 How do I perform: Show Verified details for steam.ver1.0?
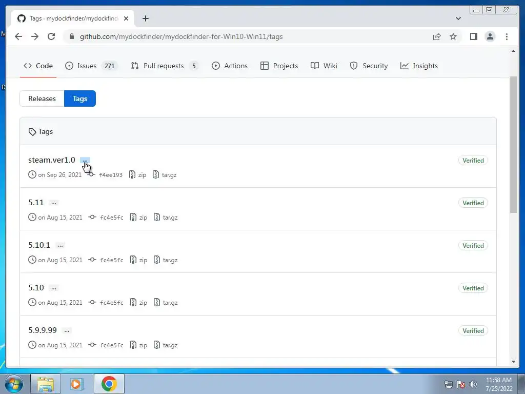click(473, 161)
